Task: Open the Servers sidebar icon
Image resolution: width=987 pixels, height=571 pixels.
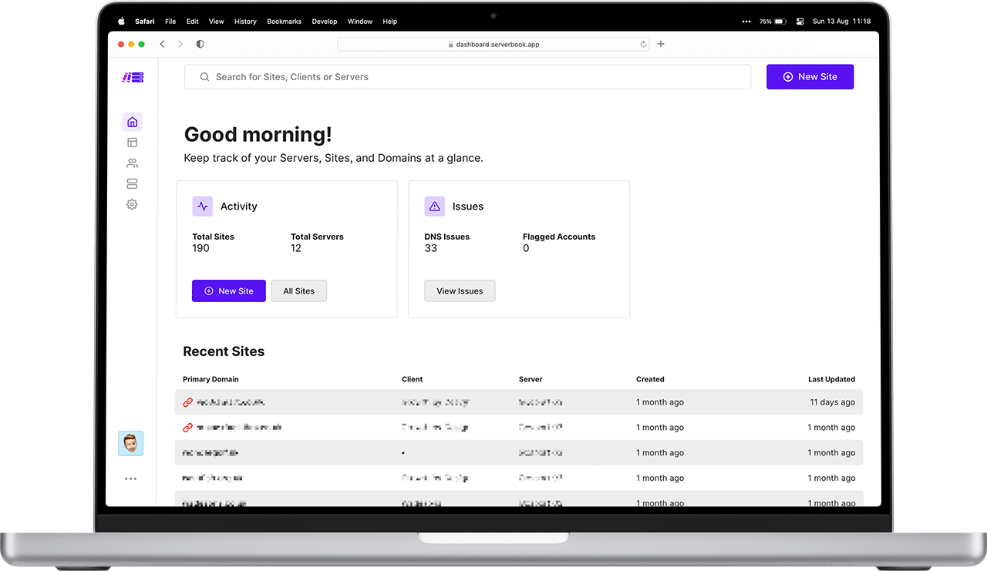Action: click(x=132, y=184)
